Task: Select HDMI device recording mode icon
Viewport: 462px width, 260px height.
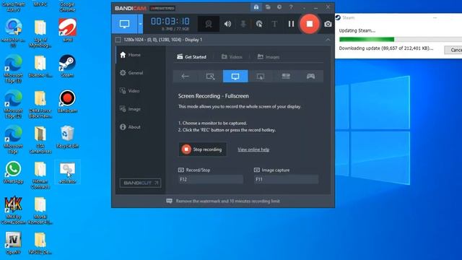Action: pyautogui.click(x=286, y=77)
